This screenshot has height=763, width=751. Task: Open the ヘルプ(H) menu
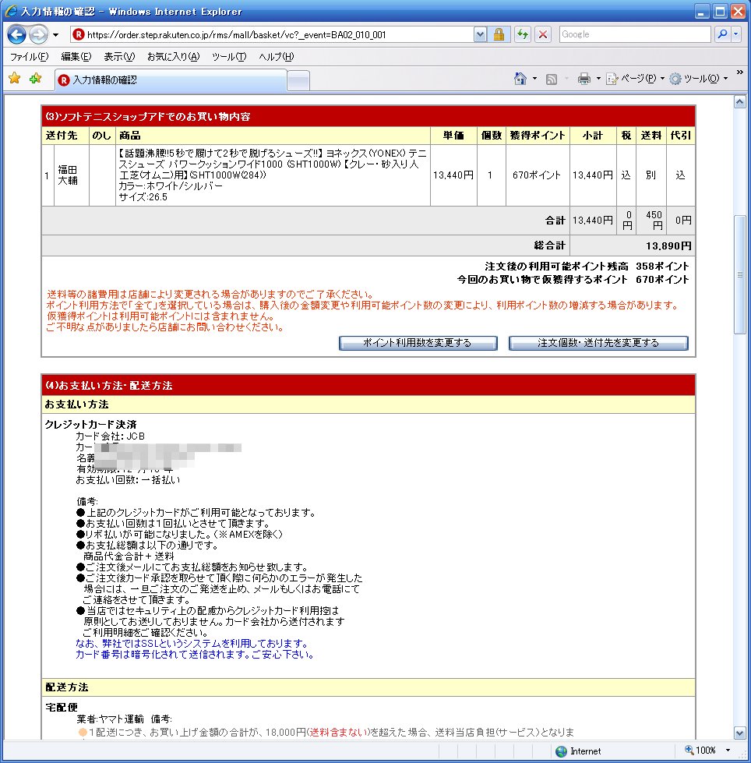277,56
